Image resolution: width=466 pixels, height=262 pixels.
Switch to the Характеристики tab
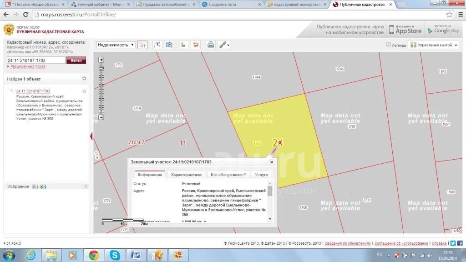tap(186, 175)
